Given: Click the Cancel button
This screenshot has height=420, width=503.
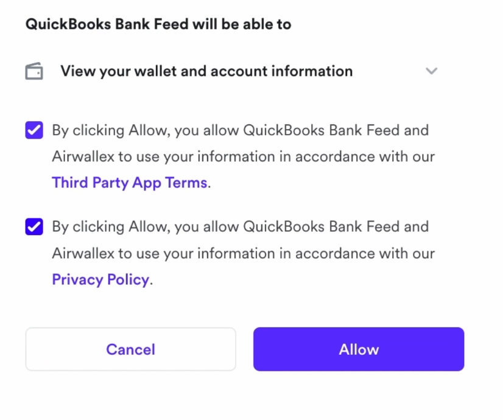Looking at the screenshot, I should (x=130, y=349).
